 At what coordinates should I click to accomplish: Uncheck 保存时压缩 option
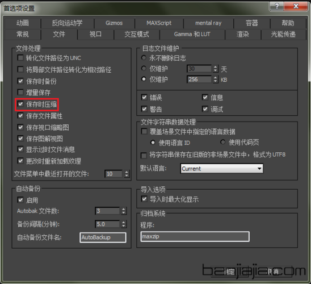point(20,104)
